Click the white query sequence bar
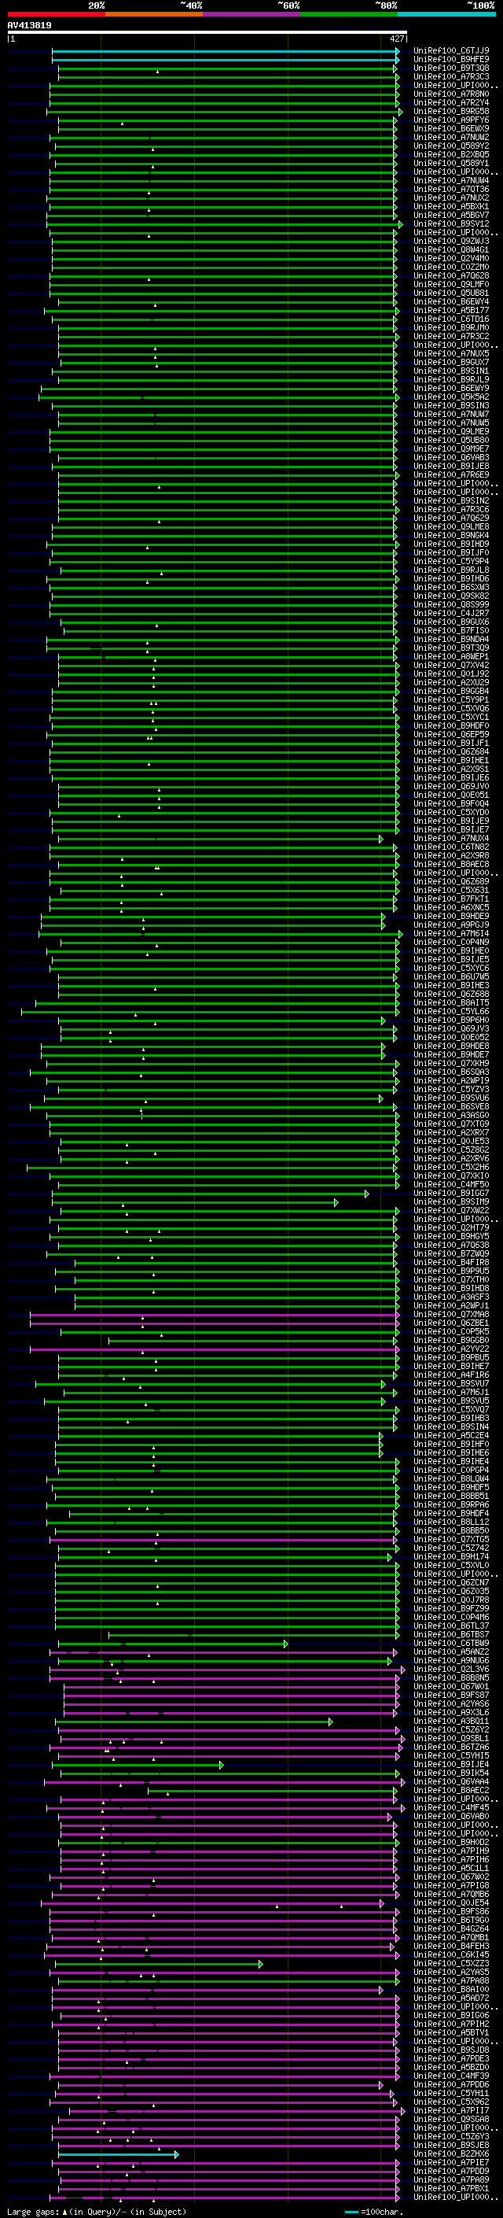The height and width of the screenshot is (2218, 503). tap(207, 31)
